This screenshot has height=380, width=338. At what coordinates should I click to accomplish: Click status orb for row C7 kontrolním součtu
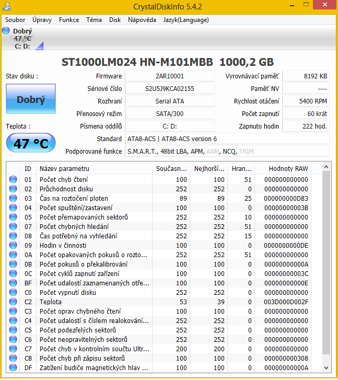[x=13, y=349]
